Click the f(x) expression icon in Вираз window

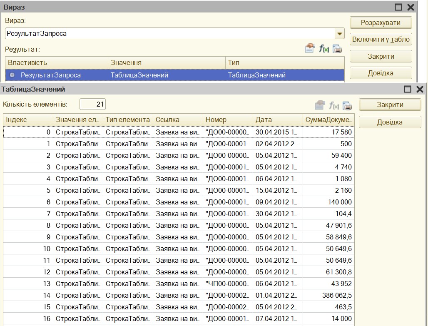coord(324,49)
